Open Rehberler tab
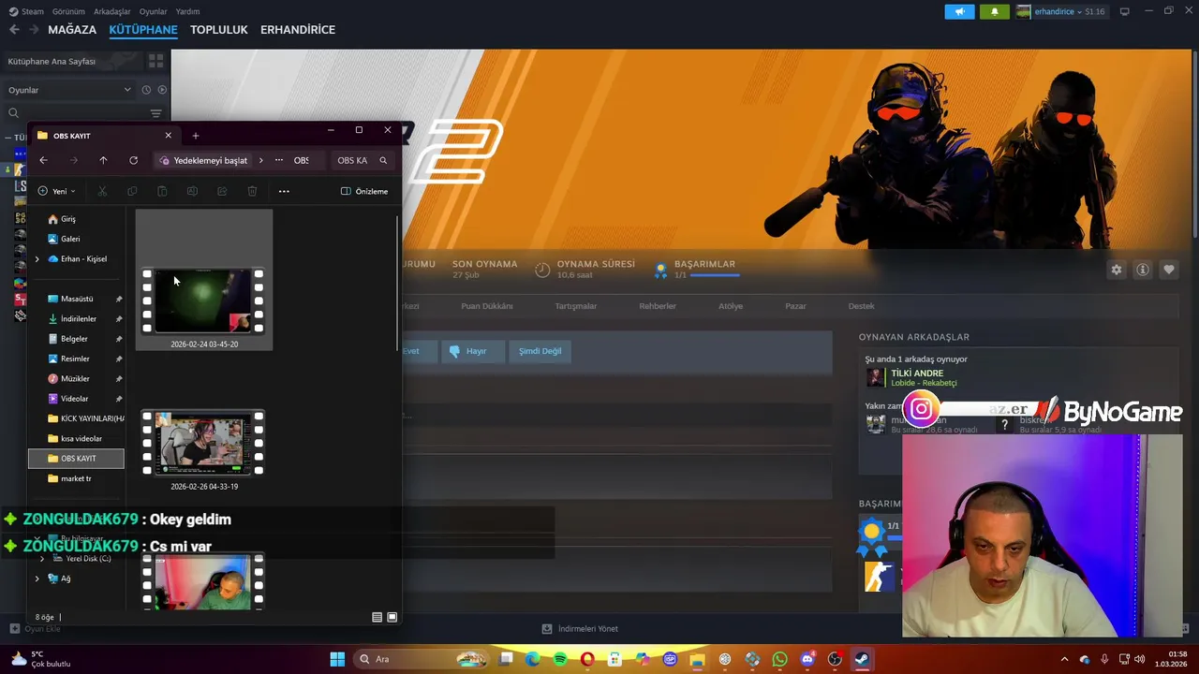 (658, 306)
